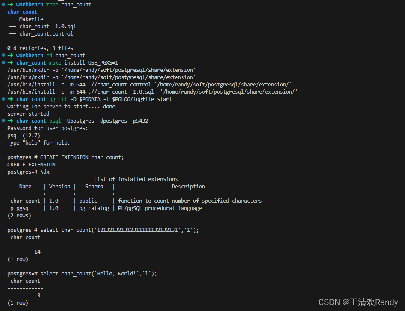Click the arrow icon on the "cd char_count" line

tap(9, 55)
